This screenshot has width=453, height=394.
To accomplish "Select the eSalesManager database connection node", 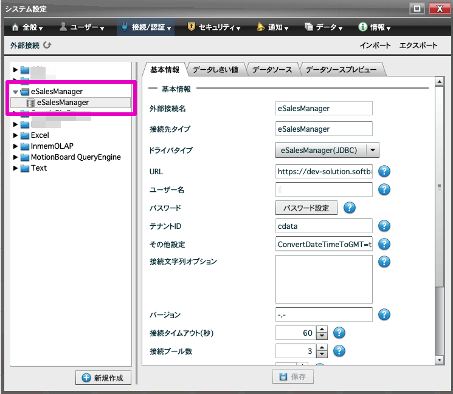I will click(x=71, y=103).
